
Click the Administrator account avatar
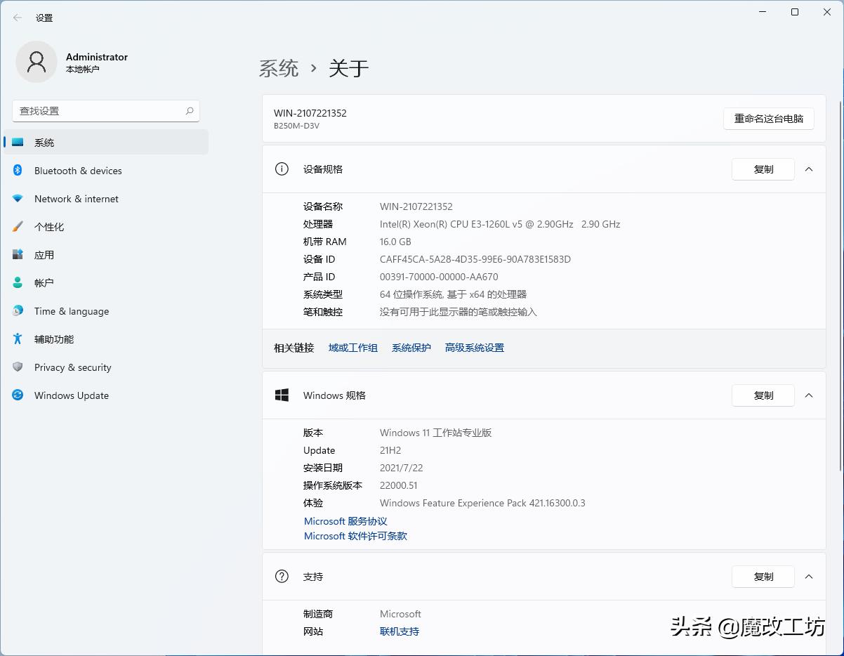click(37, 62)
